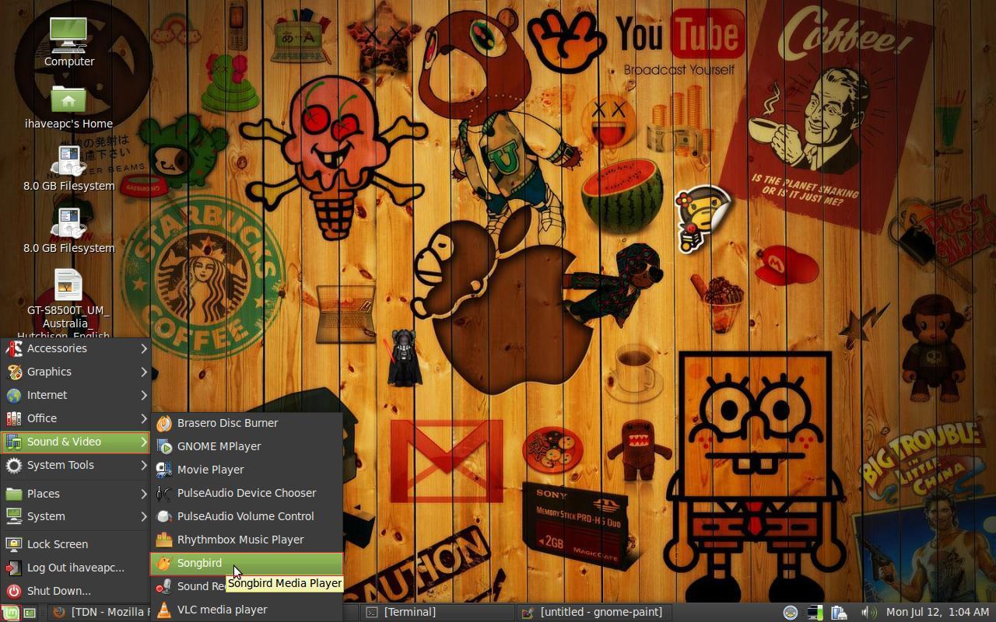
Task: Click the Rhythmbox Music Player icon
Action: point(163,540)
